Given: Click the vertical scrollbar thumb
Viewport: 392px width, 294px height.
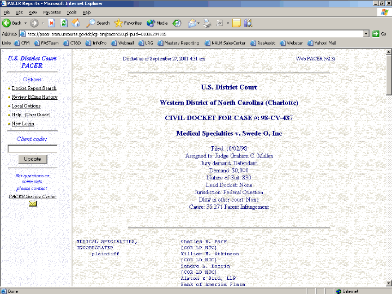Looking at the screenshot, I should click(x=389, y=75).
